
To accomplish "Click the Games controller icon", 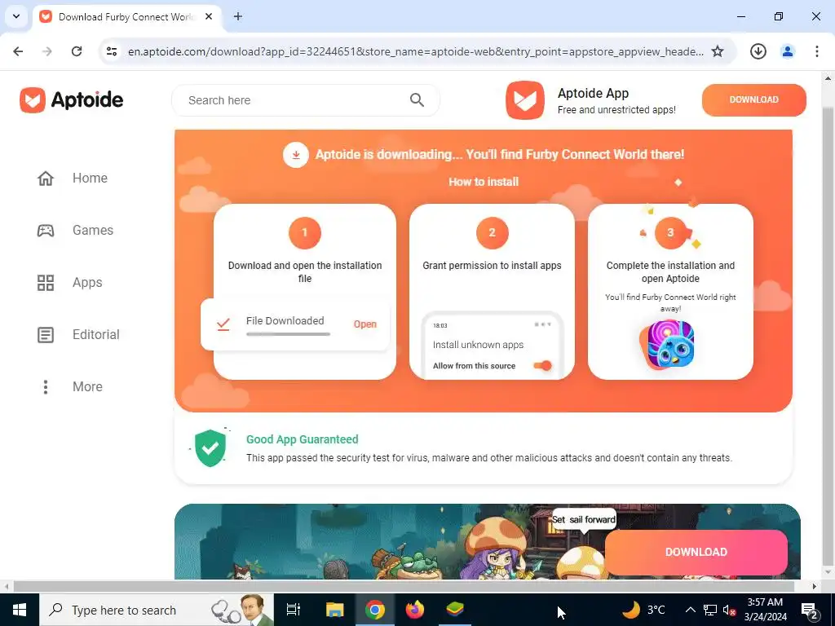I will [x=46, y=230].
